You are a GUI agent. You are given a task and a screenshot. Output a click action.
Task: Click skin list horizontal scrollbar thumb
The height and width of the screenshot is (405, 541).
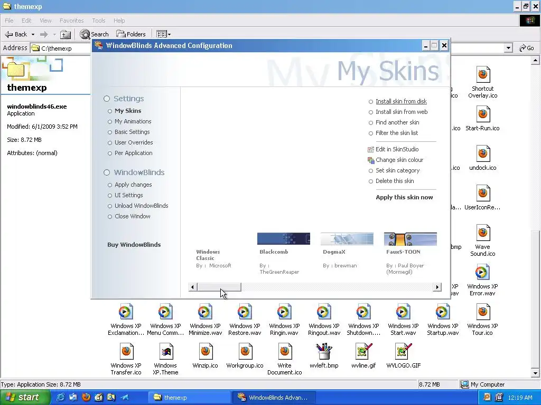219,287
